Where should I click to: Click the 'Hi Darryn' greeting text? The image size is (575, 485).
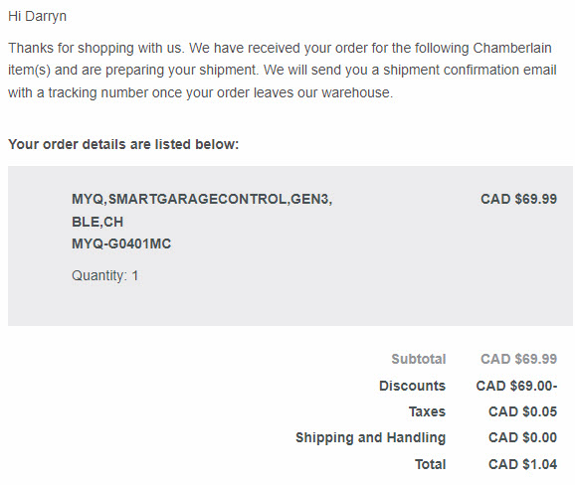(37, 17)
